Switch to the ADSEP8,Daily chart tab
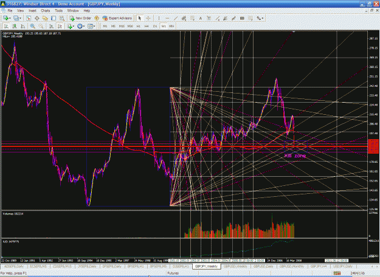380x277 pixels. tap(13, 266)
